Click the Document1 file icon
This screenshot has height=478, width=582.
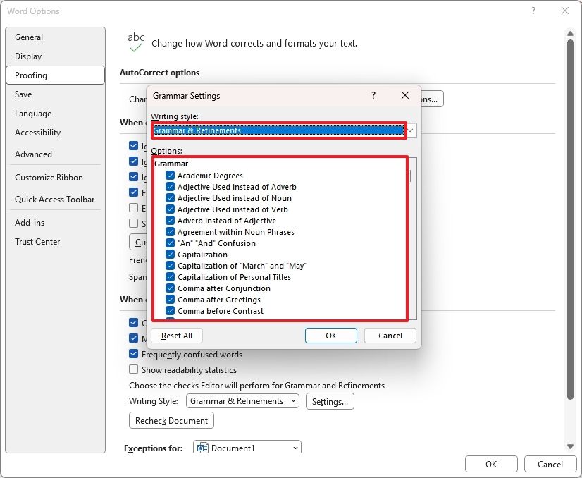[x=202, y=447]
